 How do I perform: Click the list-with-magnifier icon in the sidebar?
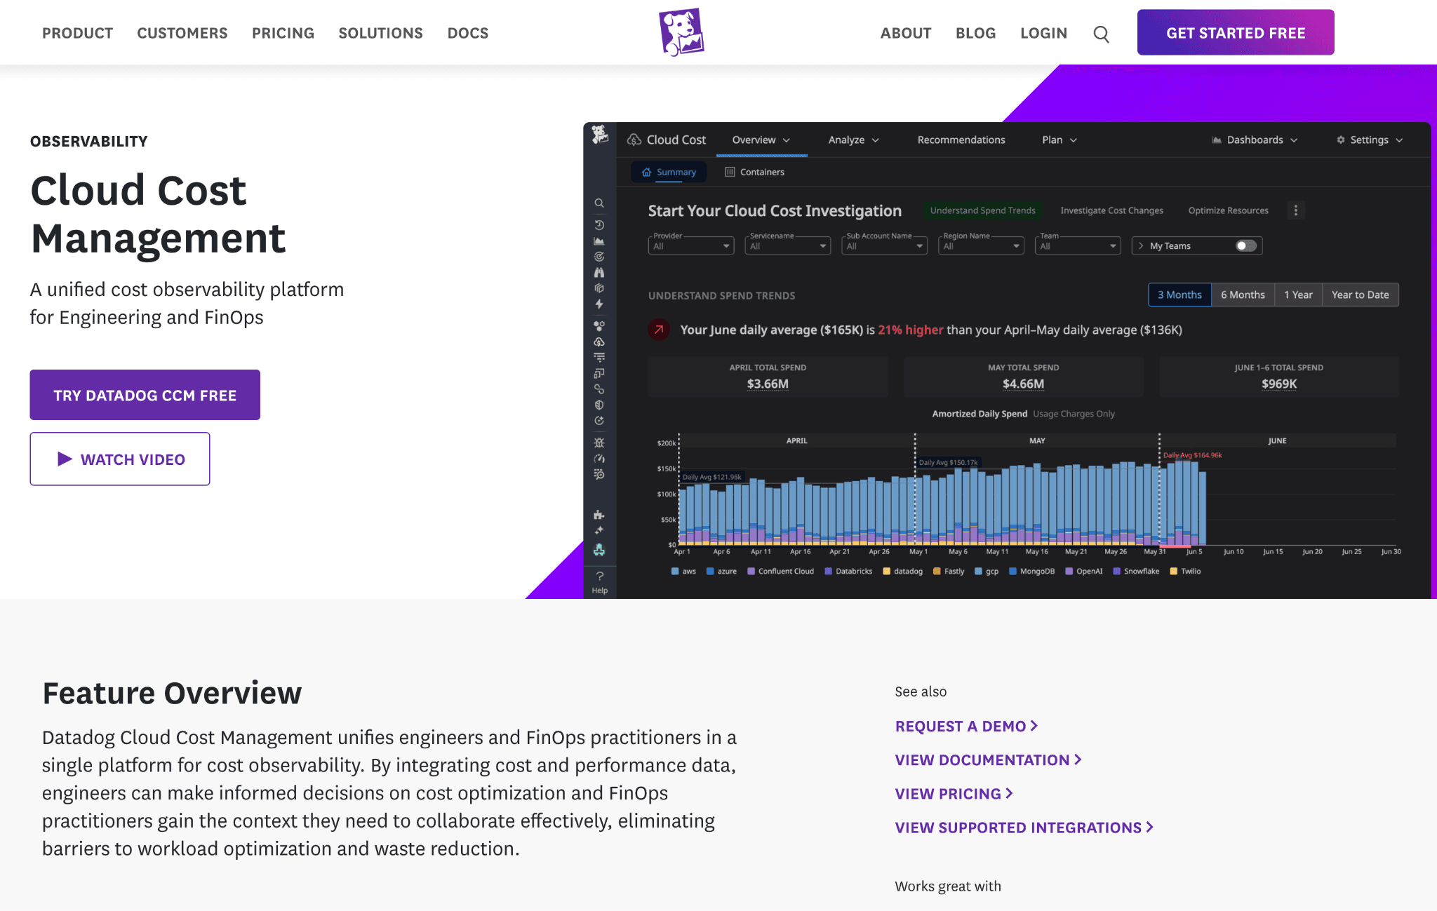(599, 474)
